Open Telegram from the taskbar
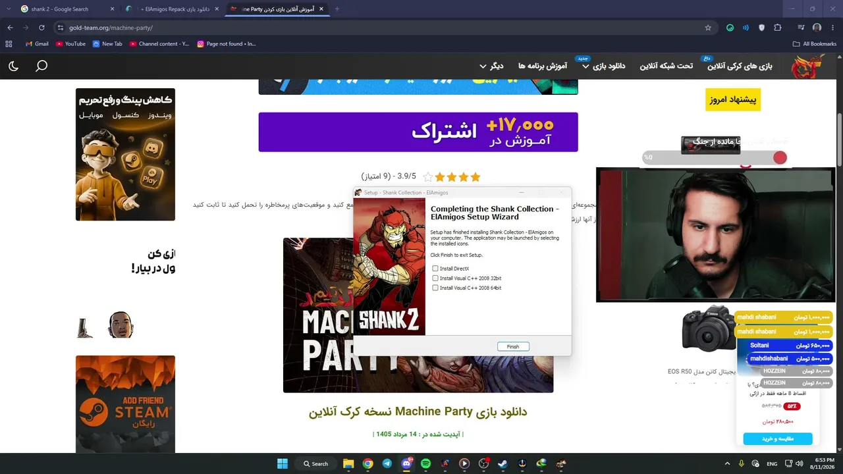The image size is (843, 474). 387,463
